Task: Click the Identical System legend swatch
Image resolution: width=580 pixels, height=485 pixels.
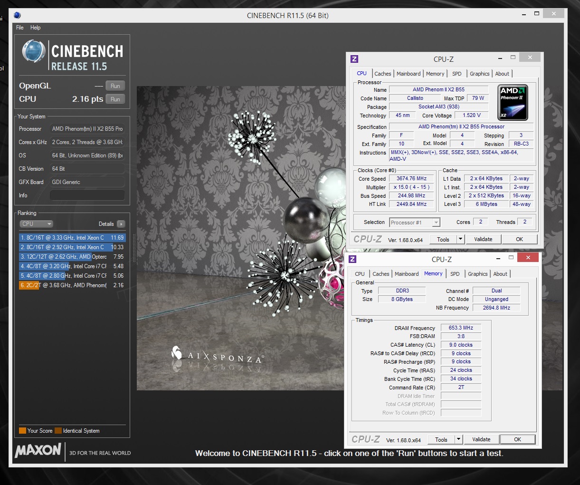Action: coord(58,431)
